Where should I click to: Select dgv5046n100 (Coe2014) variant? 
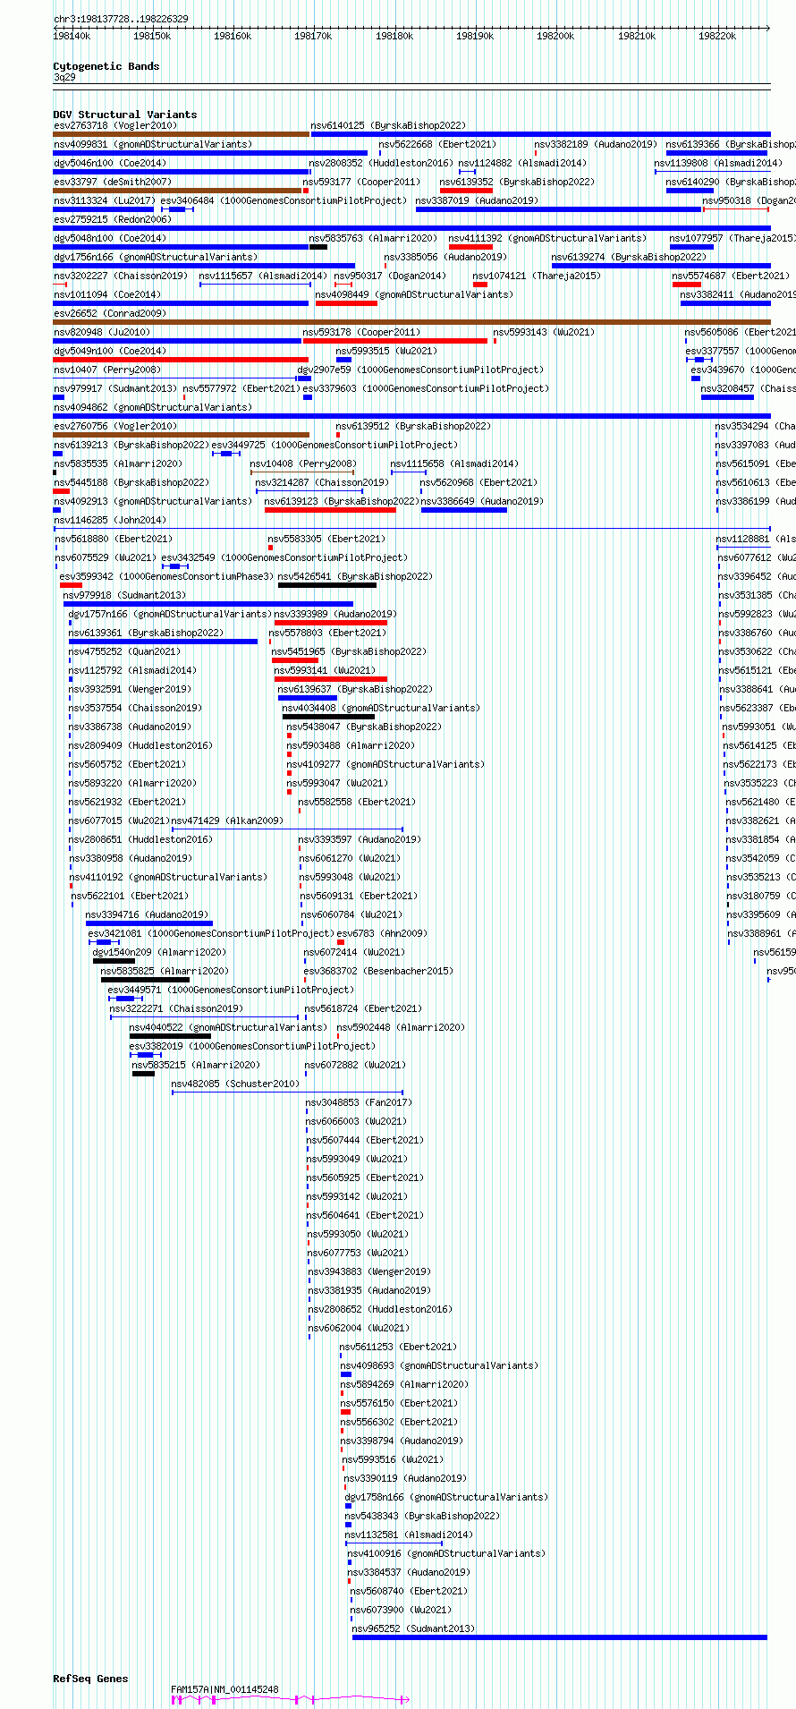pos(110,163)
